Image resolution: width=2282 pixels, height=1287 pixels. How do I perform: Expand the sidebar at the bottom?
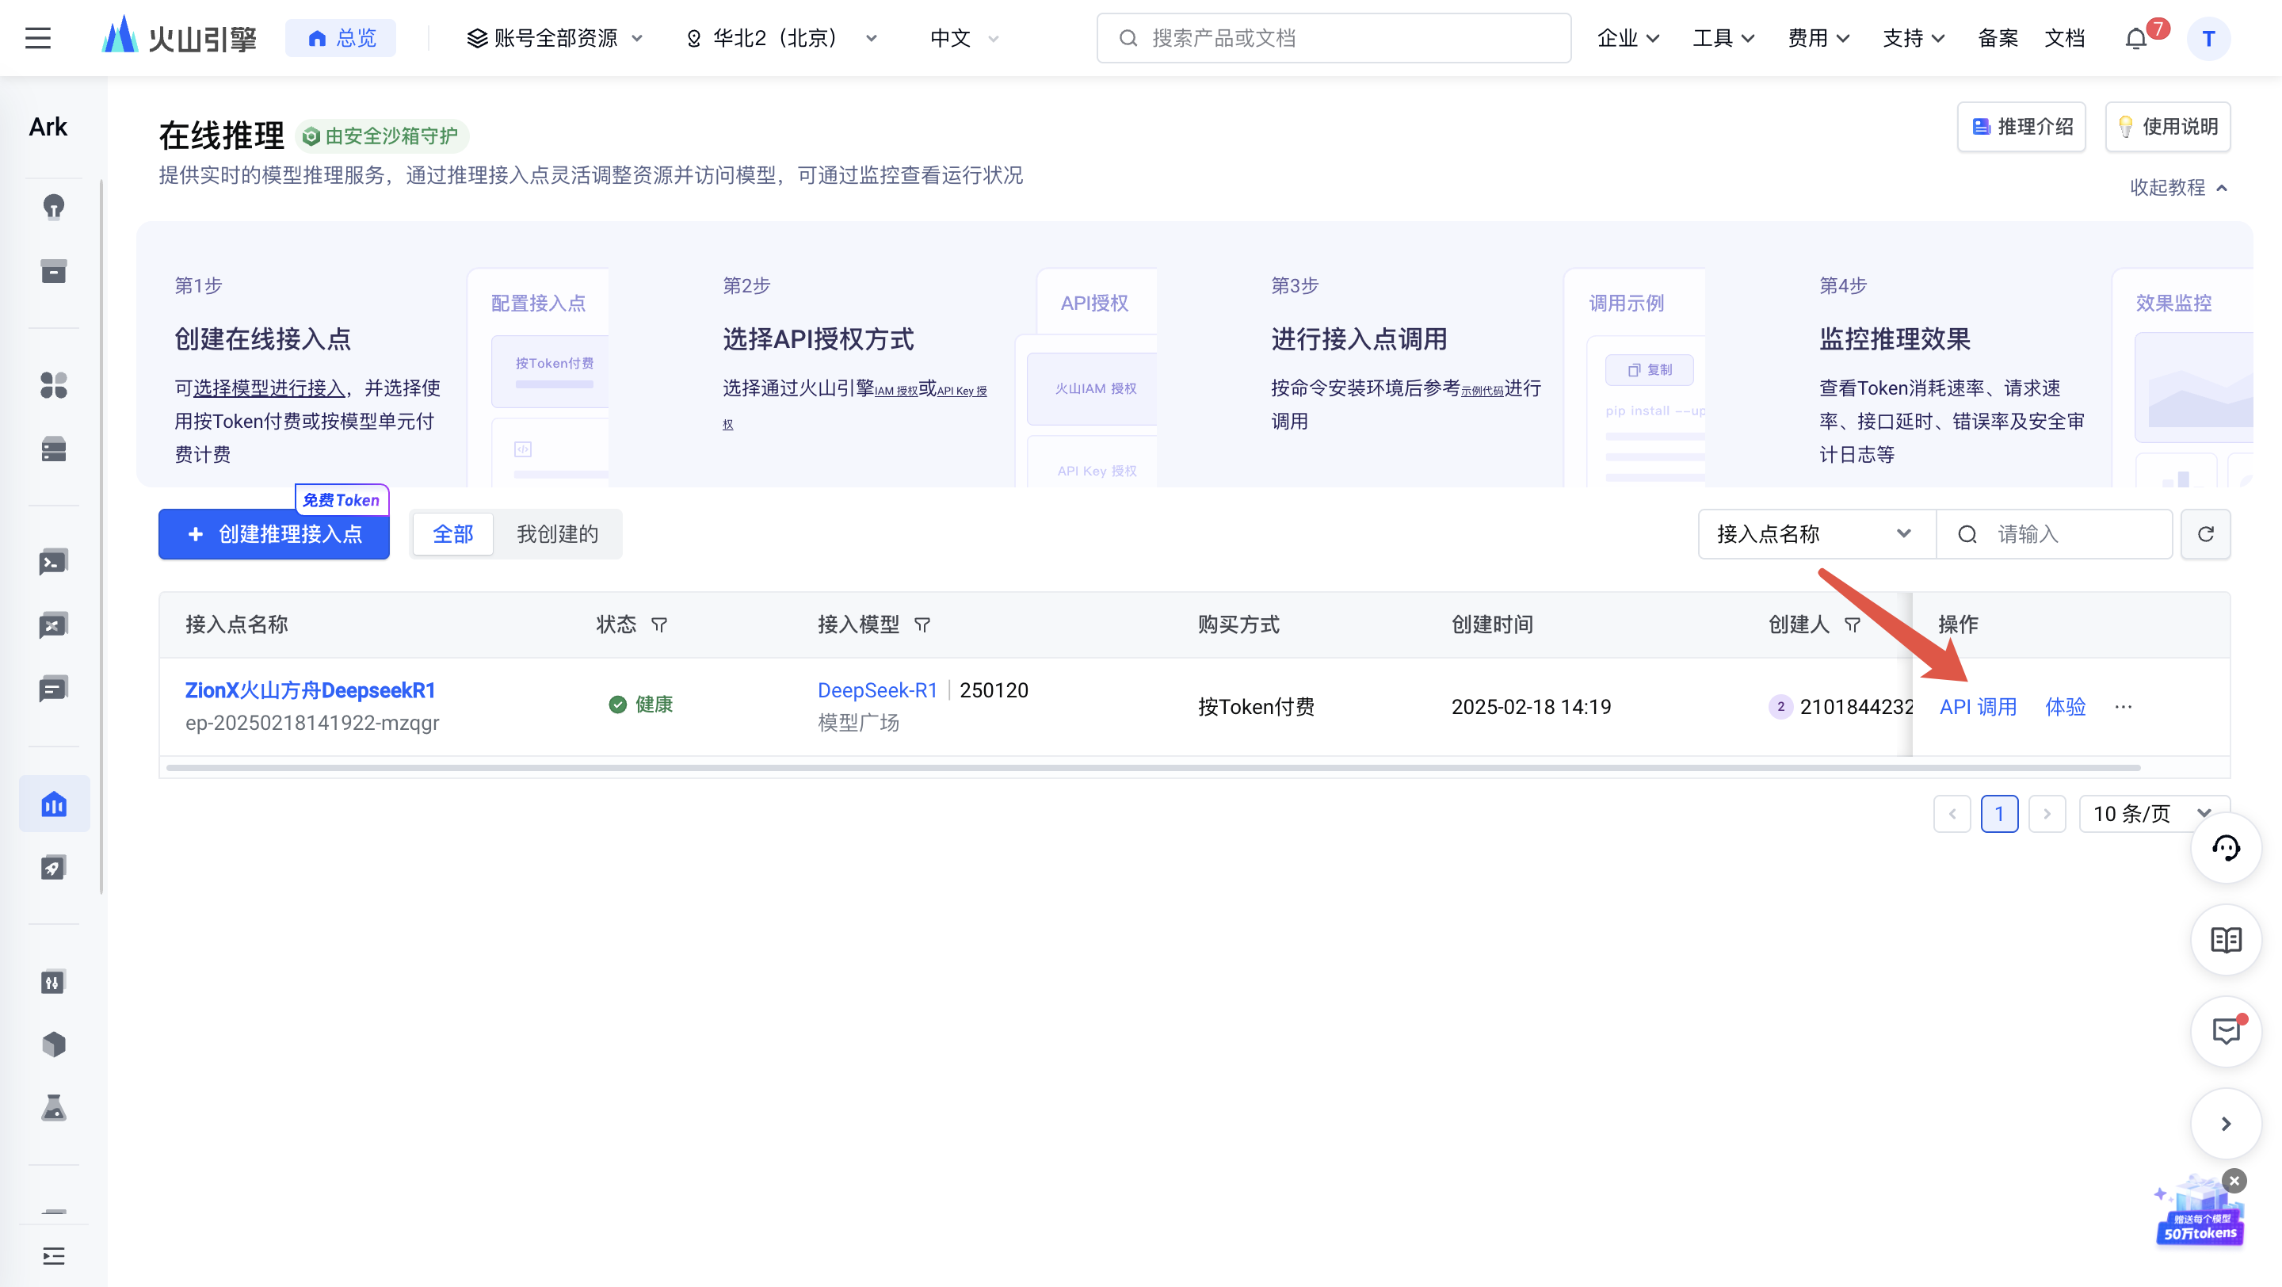[53, 1256]
